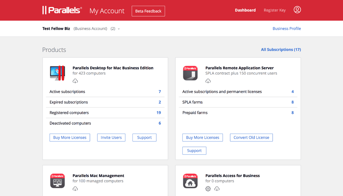Download Parallels Access for Business

pyautogui.click(x=217, y=189)
